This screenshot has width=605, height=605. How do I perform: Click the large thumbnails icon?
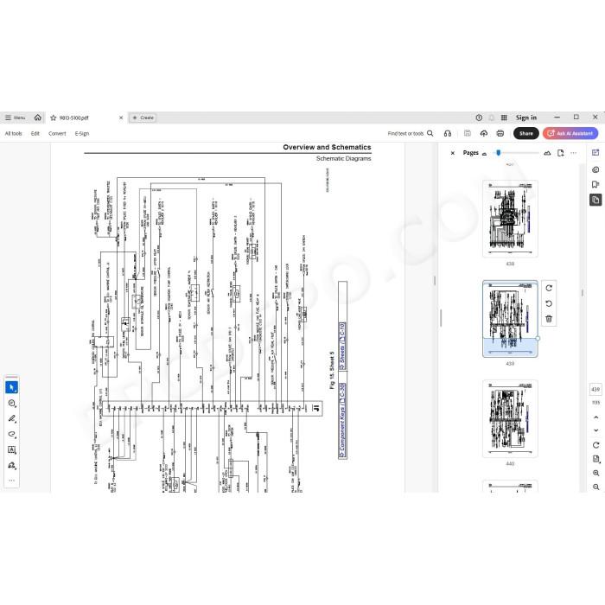(x=547, y=153)
